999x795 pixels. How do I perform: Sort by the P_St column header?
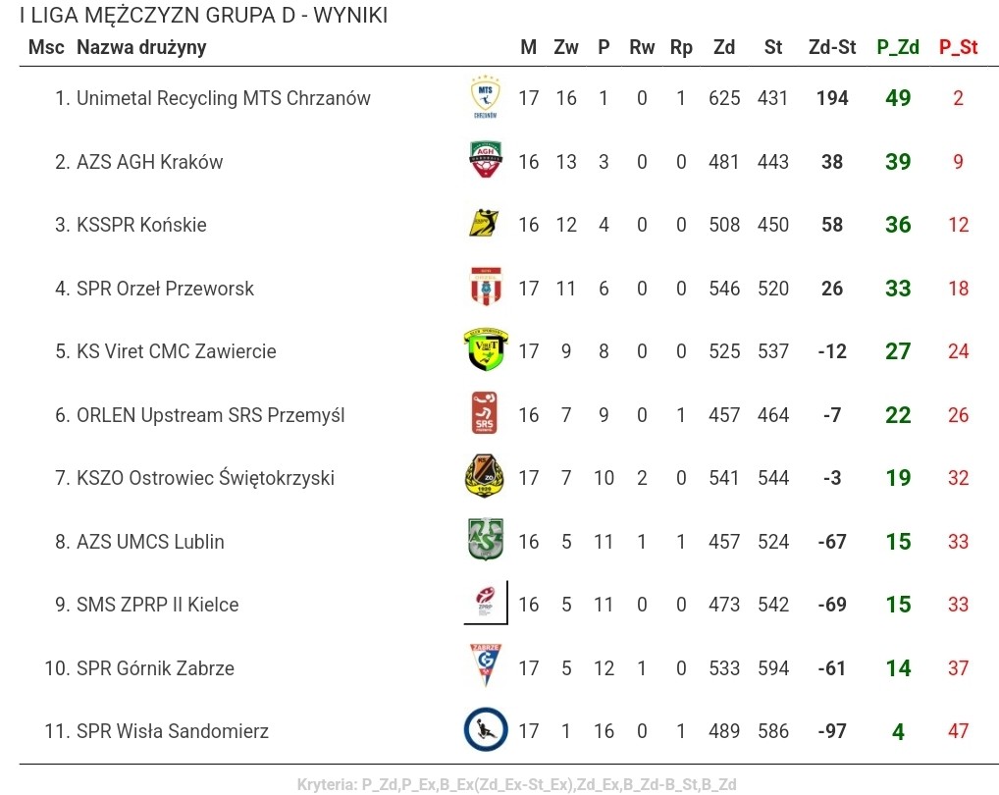pos(958,47)
